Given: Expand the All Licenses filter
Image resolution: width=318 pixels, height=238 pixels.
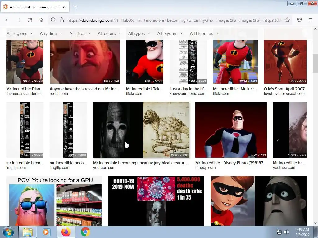Looking at the screenshot, I should pyautogui.click(x=204, y=33).
